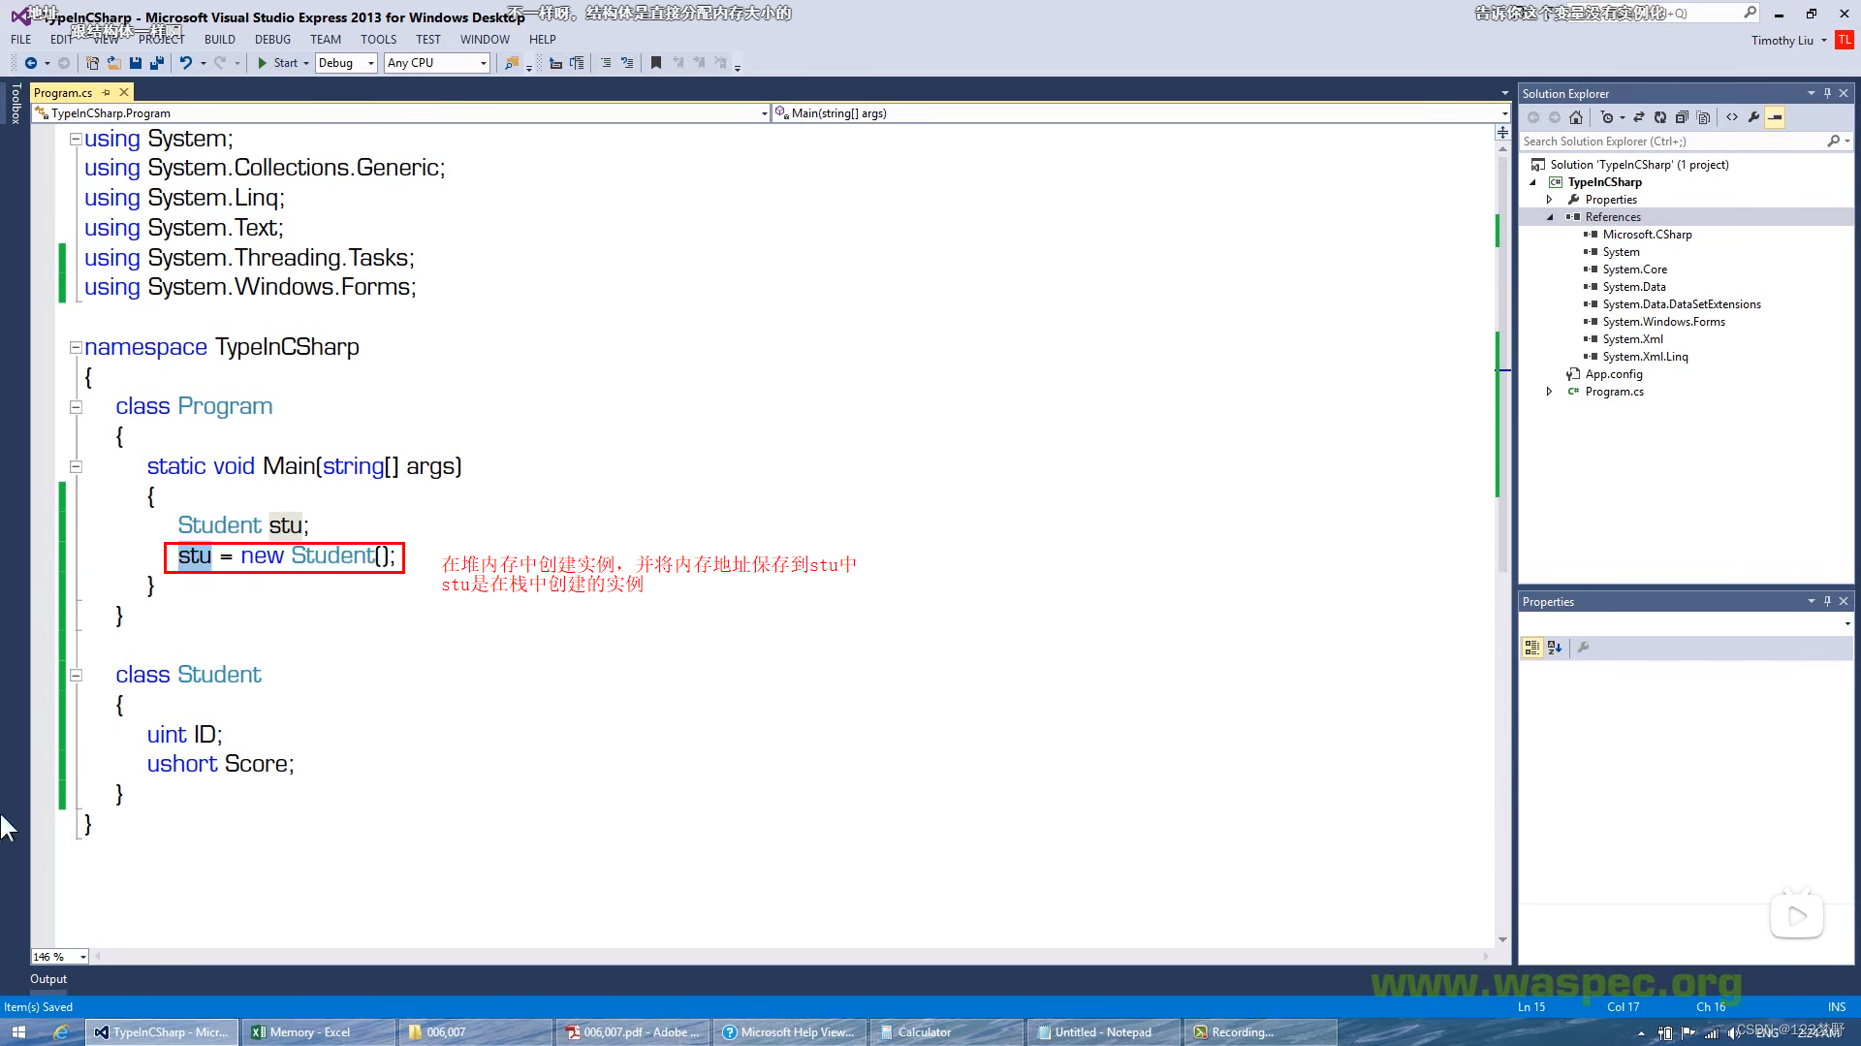
Task: Select System.Windows.Forms reference in Solution Explorer
Action: coord(1663,322)
